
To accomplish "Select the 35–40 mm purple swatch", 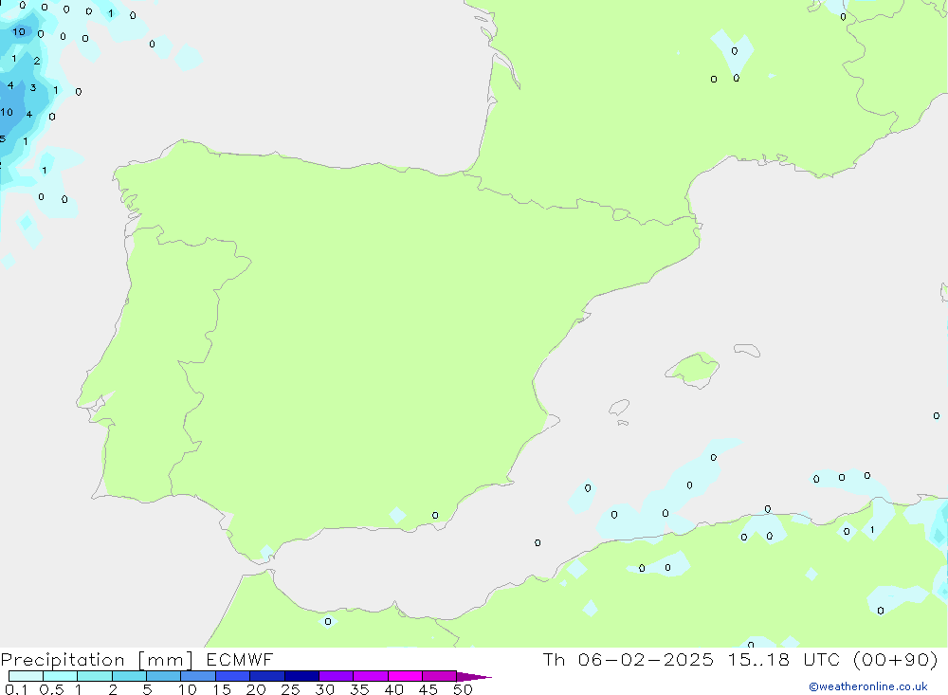I will [x=370, y=676].
